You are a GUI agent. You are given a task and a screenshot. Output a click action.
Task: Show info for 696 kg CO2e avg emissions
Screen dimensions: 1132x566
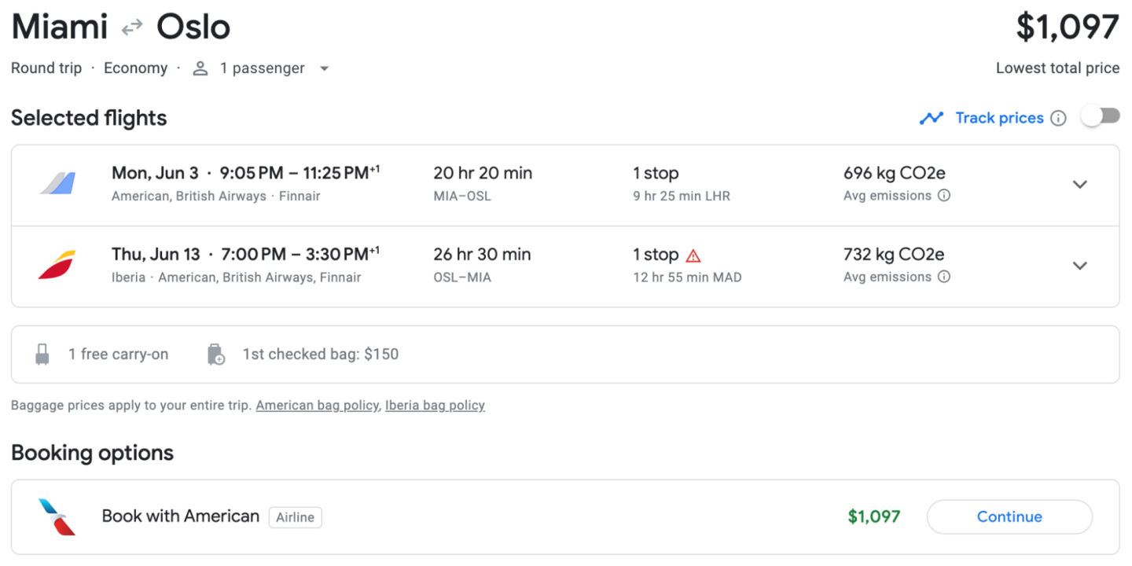click(944, 196)
